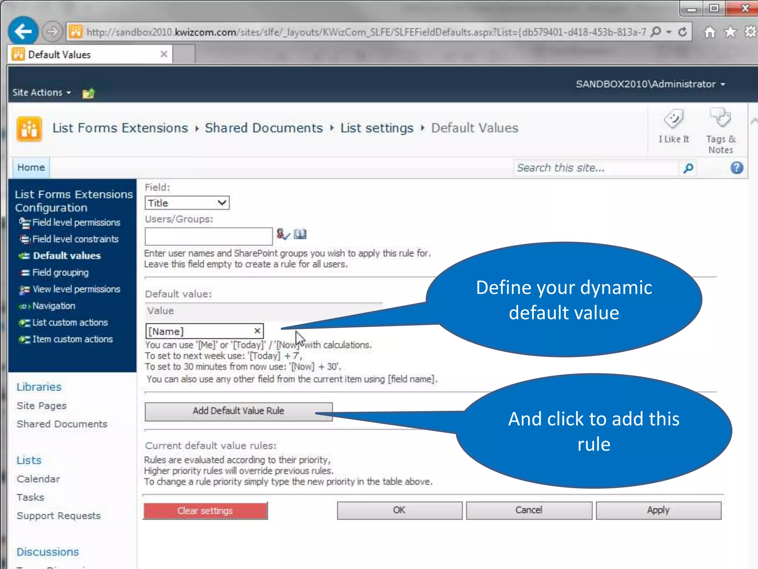
Task: Click the site search magnifier button
Action: tap(688, 168)
